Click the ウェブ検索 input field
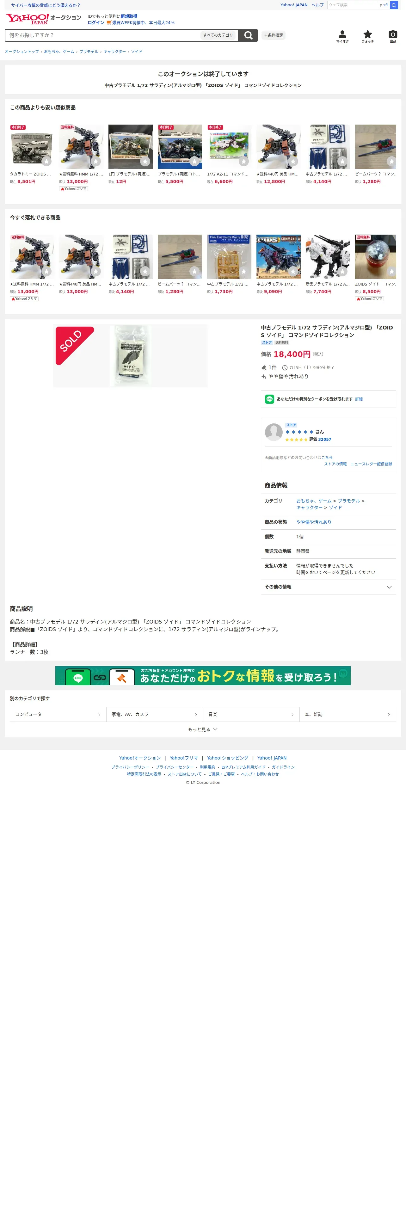 [x=353, y=5]
